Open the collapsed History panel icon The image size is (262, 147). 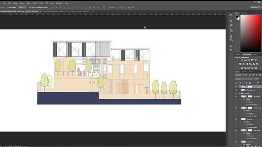231,15
